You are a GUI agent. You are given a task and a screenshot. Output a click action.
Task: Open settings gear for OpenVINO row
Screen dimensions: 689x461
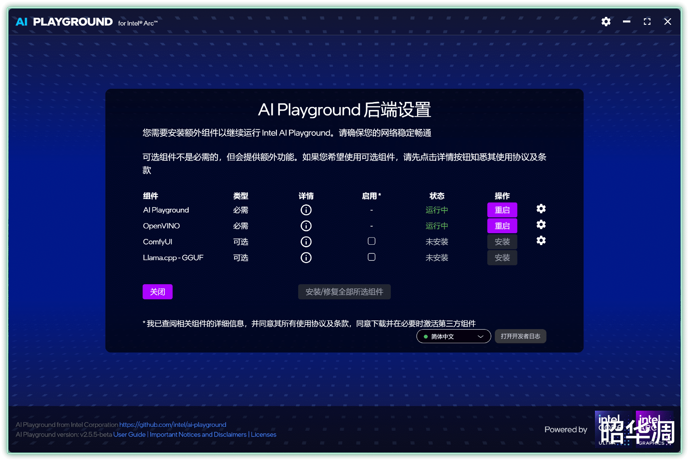coord(541,225)
